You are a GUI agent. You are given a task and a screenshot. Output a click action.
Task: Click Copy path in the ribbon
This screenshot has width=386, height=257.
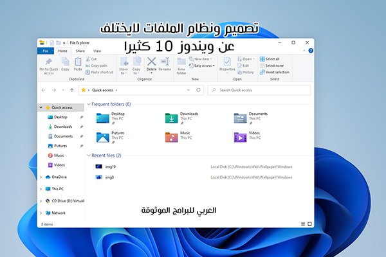click(x=96, y=66)
